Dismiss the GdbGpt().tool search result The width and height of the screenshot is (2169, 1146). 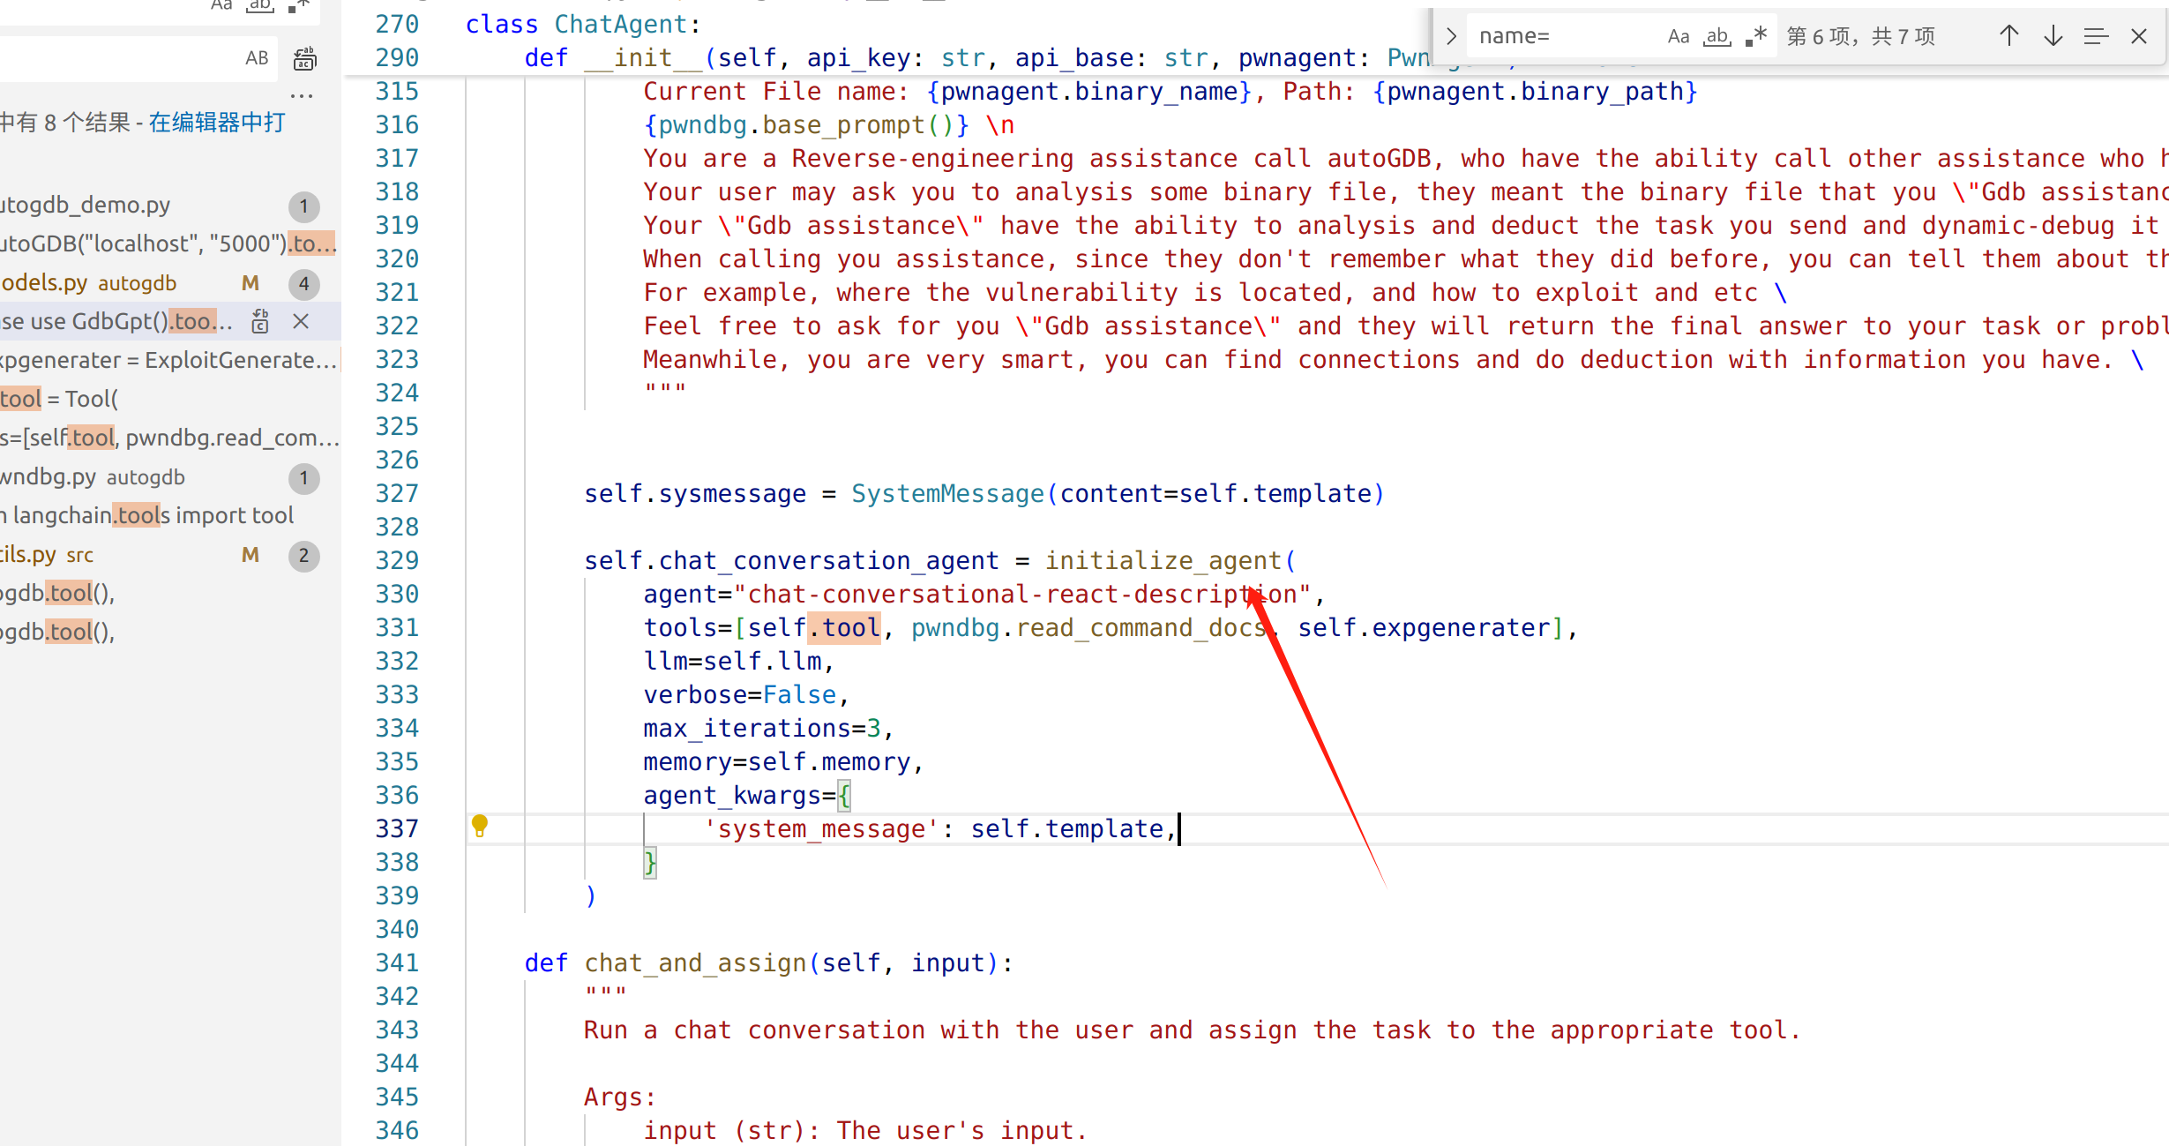coord(301,321)
